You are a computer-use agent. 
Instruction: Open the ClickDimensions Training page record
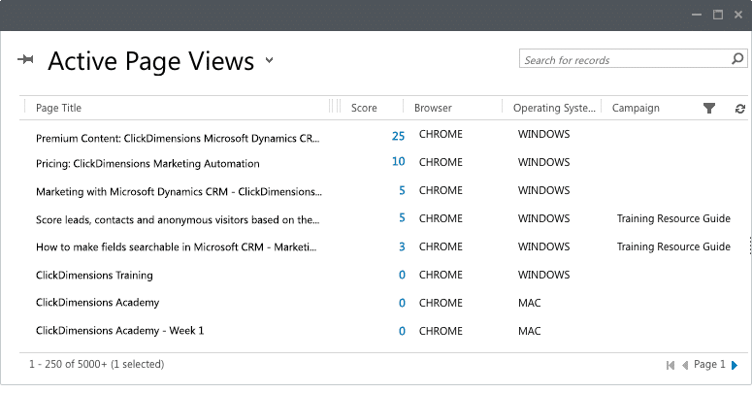94,275
